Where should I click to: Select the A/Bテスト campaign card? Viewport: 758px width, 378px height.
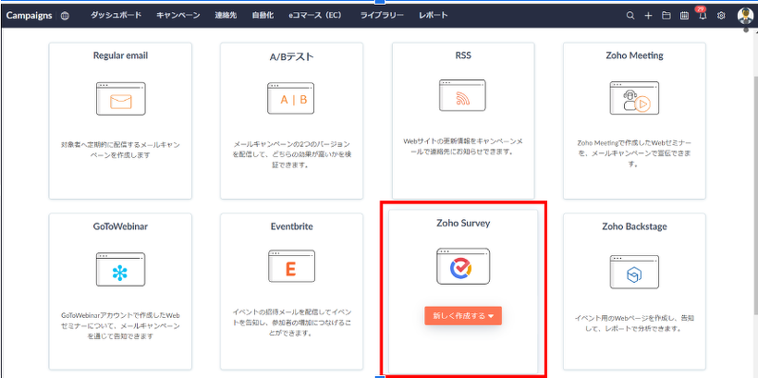click(291, 120)
